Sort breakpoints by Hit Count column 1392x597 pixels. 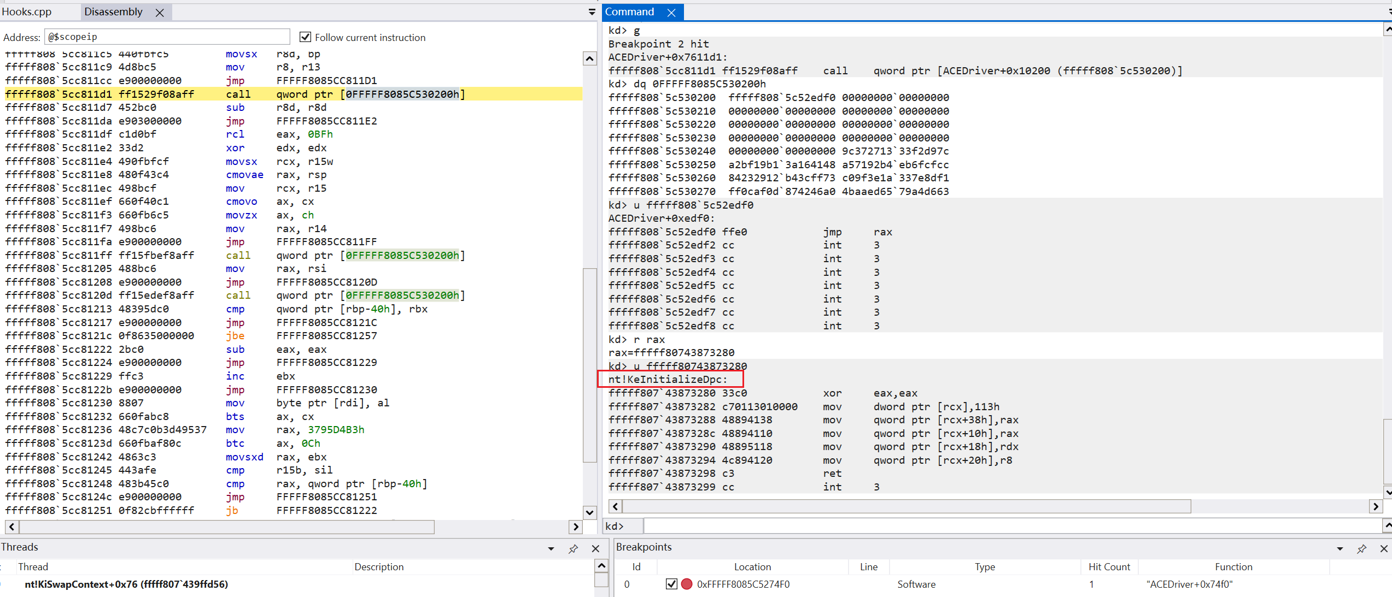point(1109,567)
